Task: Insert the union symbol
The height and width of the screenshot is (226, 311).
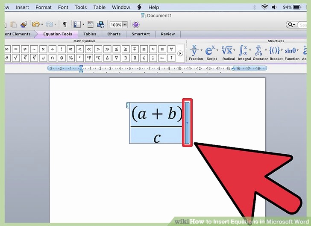Action: [x=43, y=58]
